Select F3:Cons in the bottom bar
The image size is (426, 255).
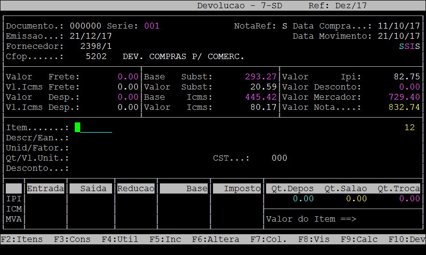click(x=71, y=239)
